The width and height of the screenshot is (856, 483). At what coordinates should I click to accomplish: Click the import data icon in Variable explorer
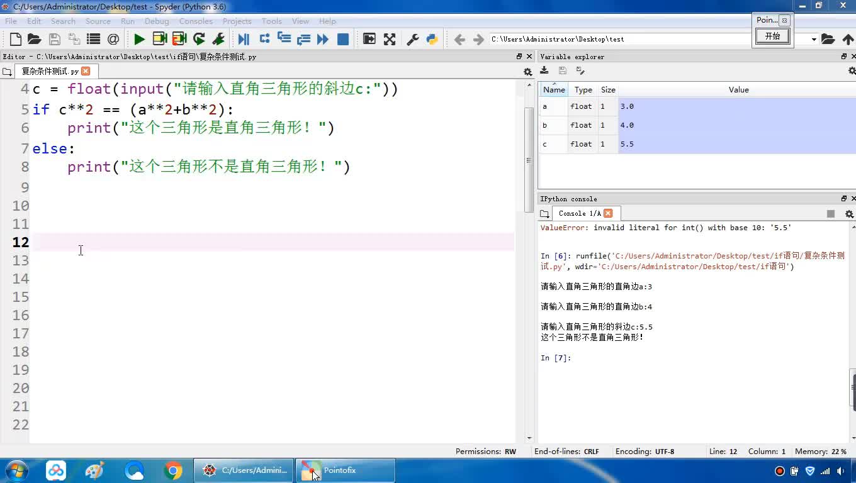pos(544,71)
